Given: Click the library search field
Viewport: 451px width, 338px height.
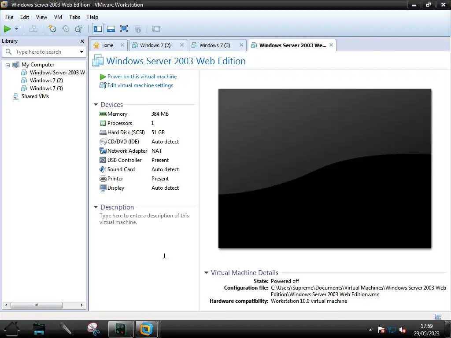Looking at the screenshot, I should [x=44, y=52].
